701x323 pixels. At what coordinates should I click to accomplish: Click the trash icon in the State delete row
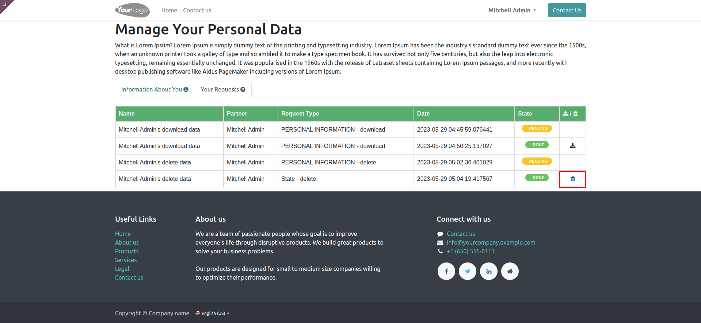click(x=572, y=179)
